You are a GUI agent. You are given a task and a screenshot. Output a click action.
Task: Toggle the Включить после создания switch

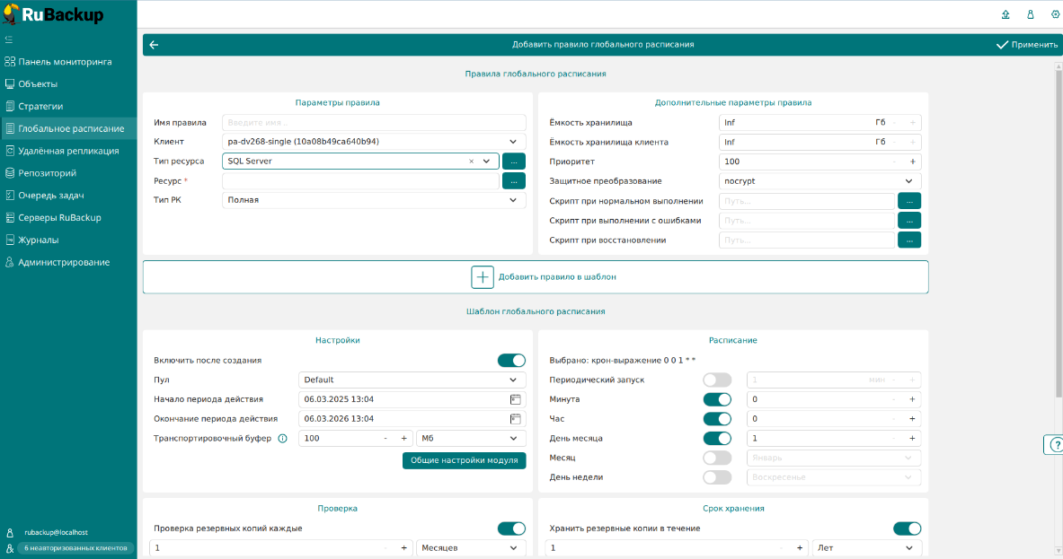point(511,361)
